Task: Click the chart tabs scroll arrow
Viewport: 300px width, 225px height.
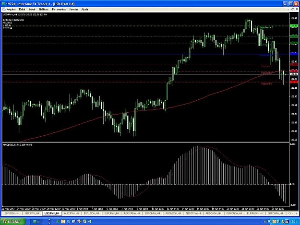Action: pyautogui.click(x=297, y=213)
